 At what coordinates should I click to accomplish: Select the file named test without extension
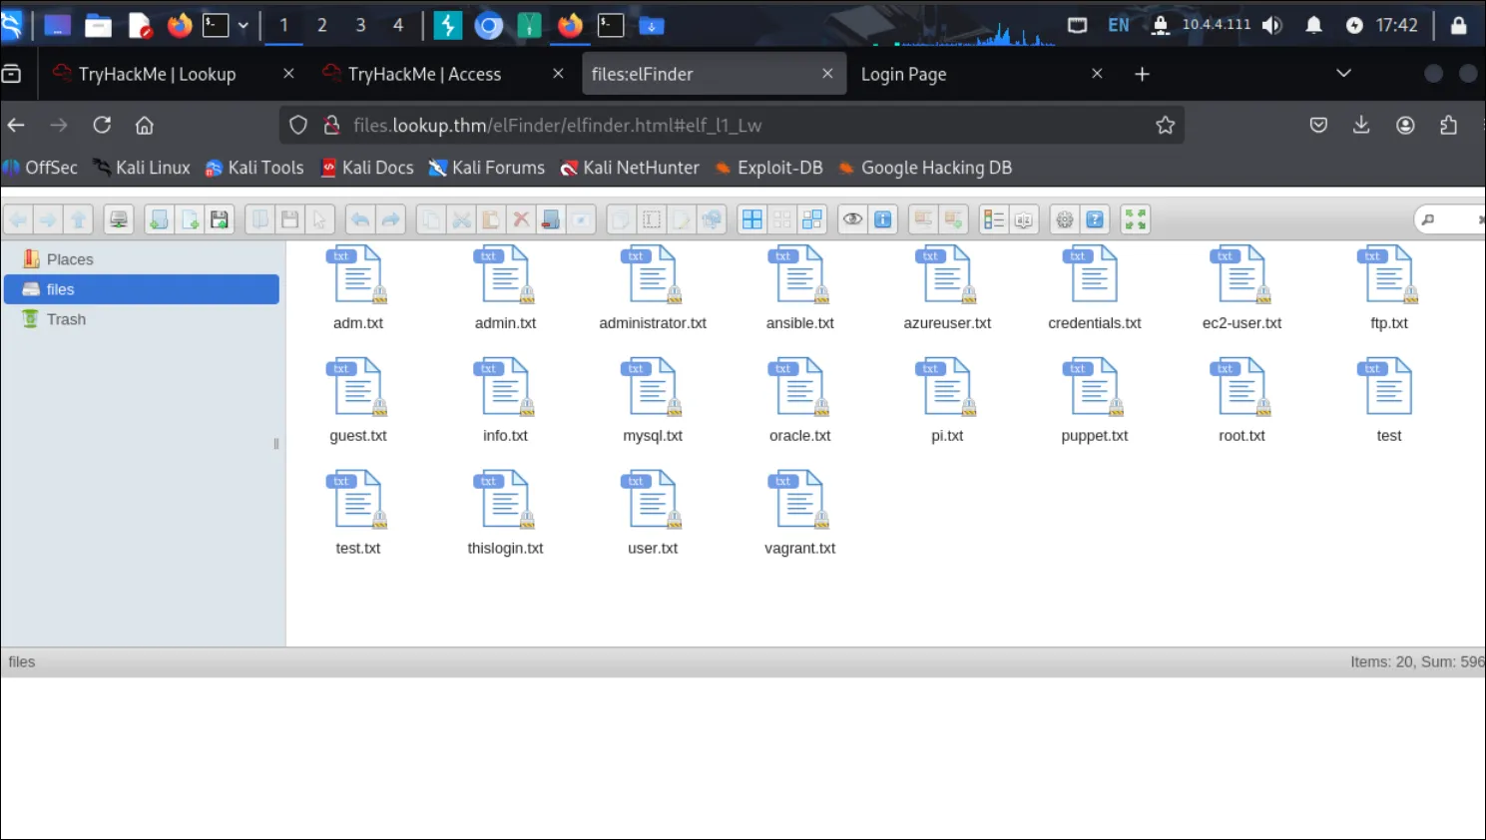1389,400
